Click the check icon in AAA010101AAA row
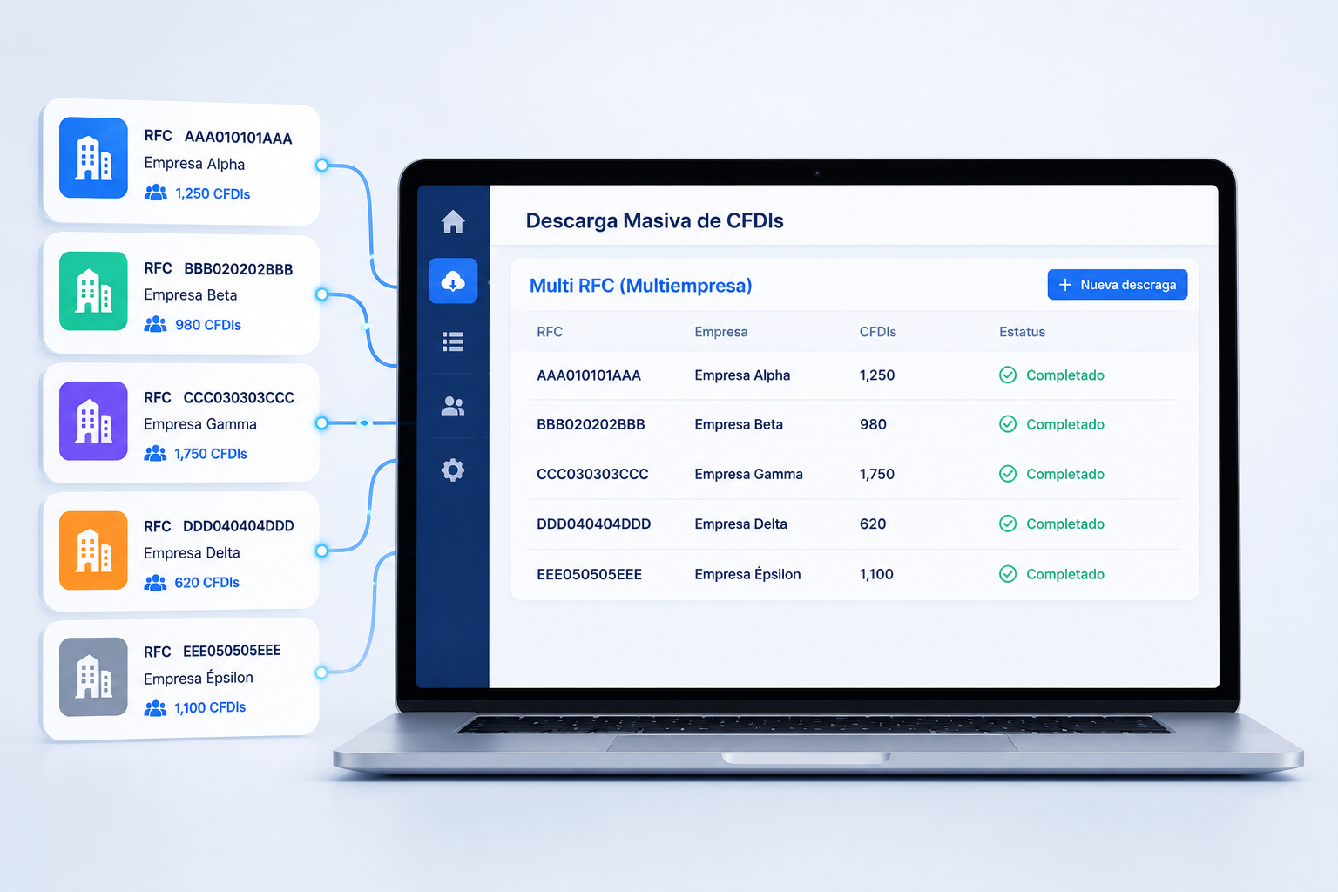Image resolution: width=1338 pixels, height=892 pixels. point(1008,375)
